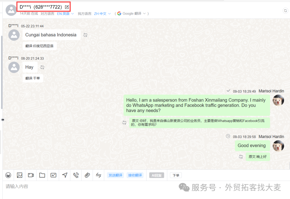The height and width of the screenshot is (199, 290).
Task: Click the swap arrows transfer icon
Action: [99, 175]
